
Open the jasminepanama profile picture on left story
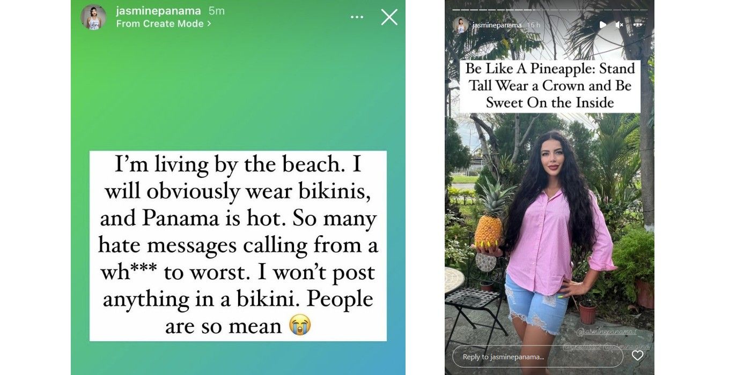click(x=93, y=17)
